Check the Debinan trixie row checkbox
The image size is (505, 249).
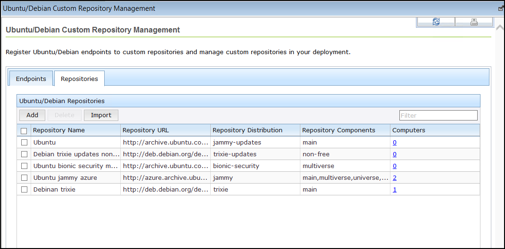click(x=24, y=190)
